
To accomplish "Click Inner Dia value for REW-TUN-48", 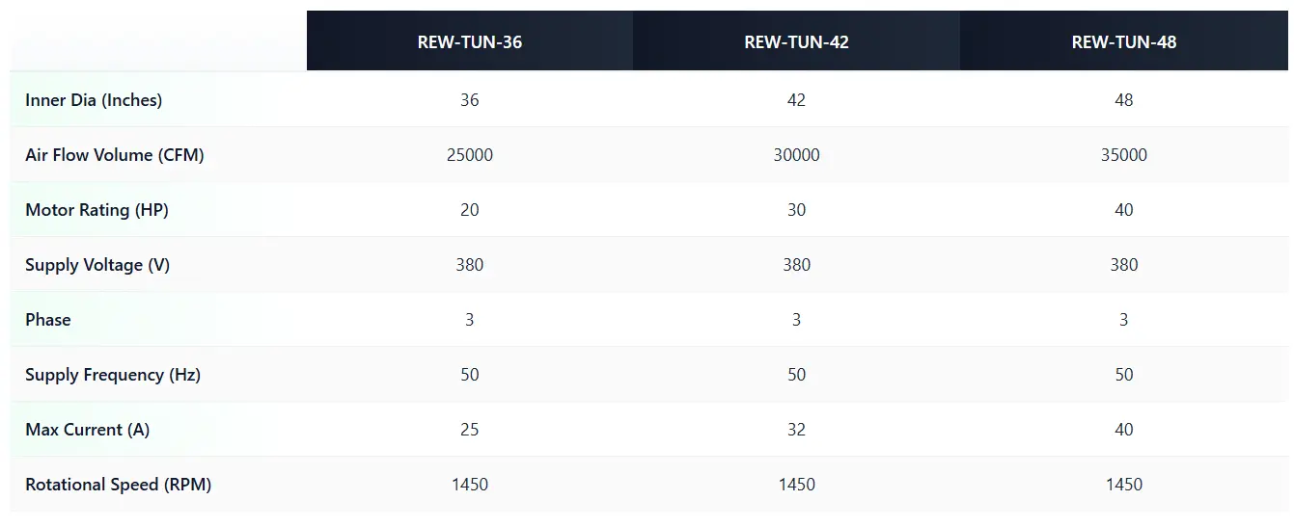I will click(x=1123, y=100).
